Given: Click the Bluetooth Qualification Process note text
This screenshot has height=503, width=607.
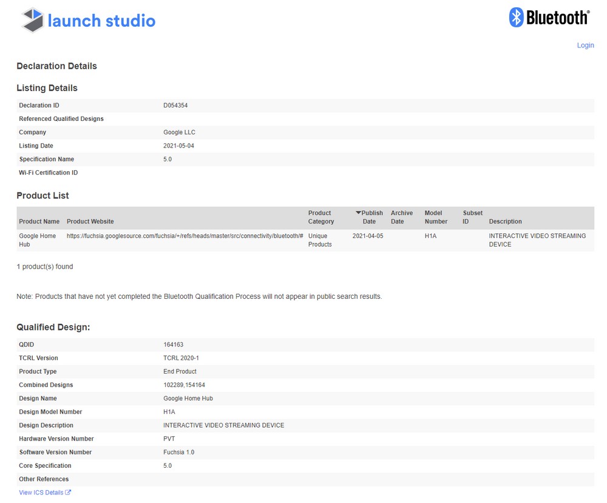Looking at the screenshot, I should point(199,296).
